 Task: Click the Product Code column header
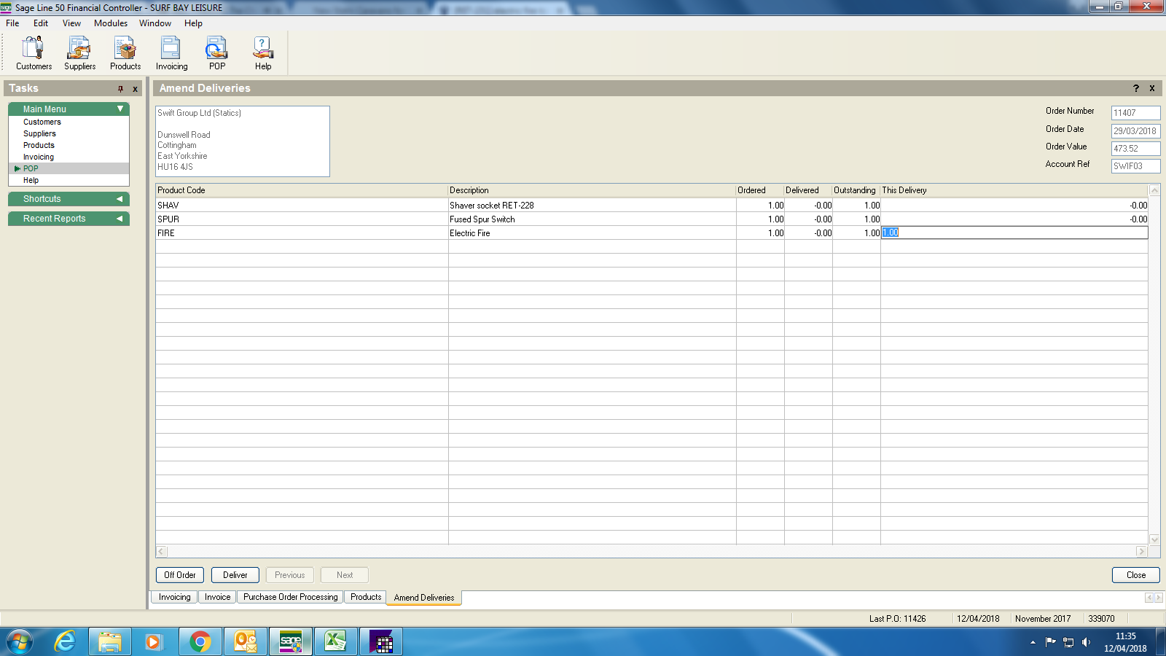(302, 190)
